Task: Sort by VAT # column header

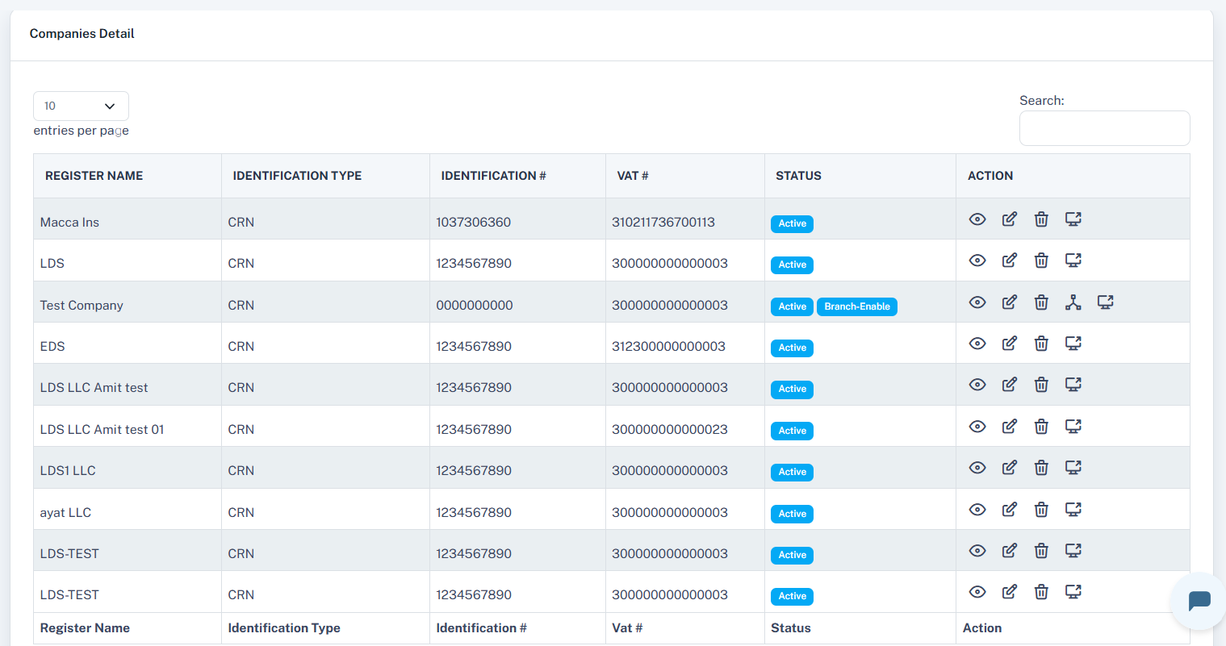Action: click(633, 176)
